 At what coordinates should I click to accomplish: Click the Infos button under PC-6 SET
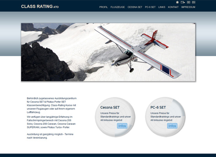pos(172,126)
